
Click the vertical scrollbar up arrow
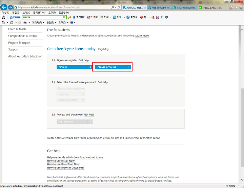click(x=242, y=30)
